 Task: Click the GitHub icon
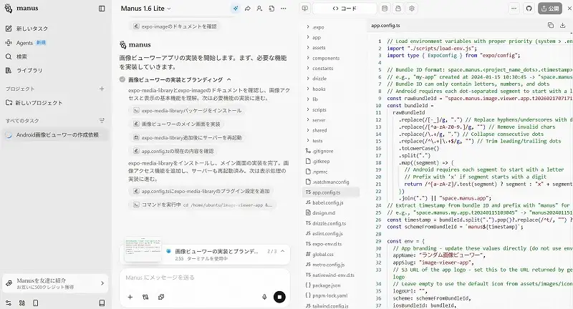coord(529,9)
